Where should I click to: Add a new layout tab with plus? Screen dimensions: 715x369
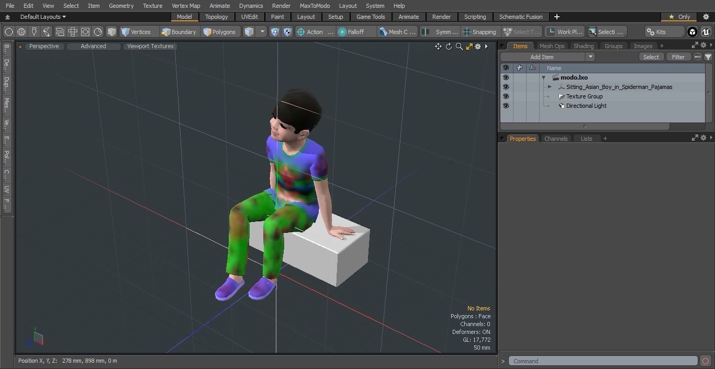pyautogui.click(x=556, y=17)
